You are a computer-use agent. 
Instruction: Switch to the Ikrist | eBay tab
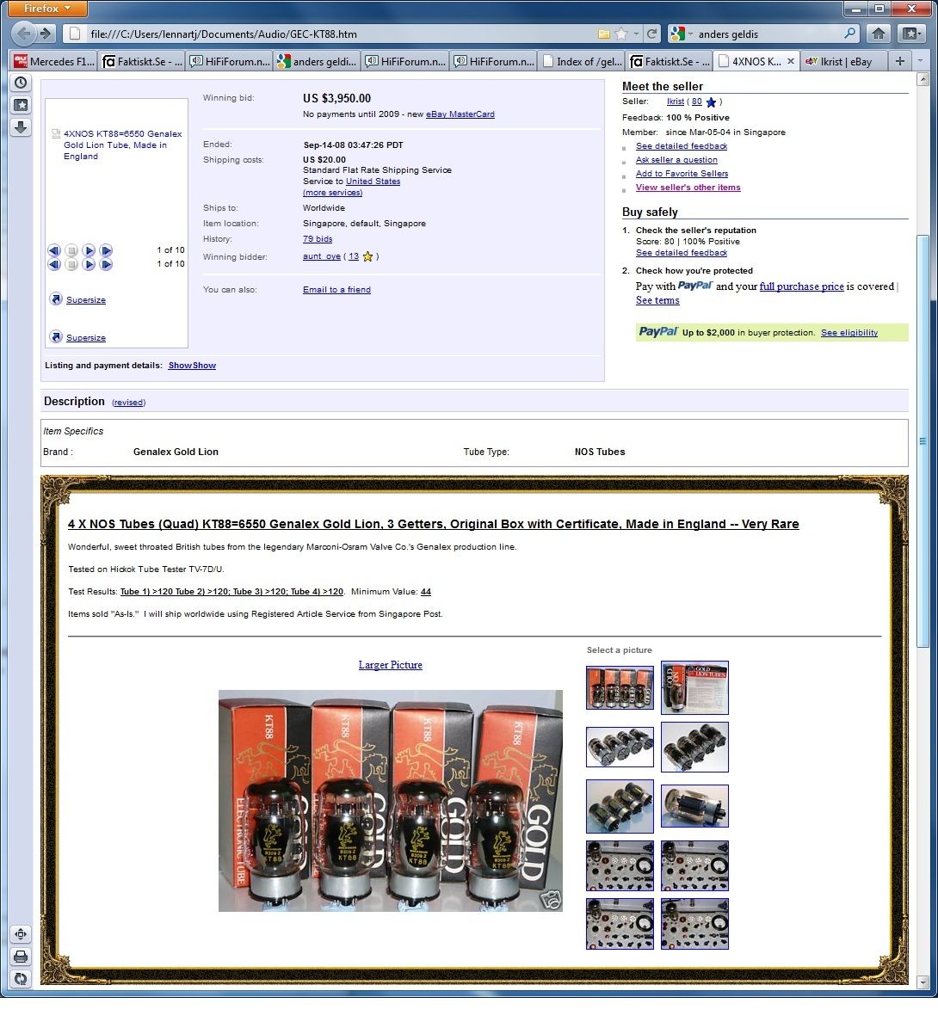click(x=844, y=61)
